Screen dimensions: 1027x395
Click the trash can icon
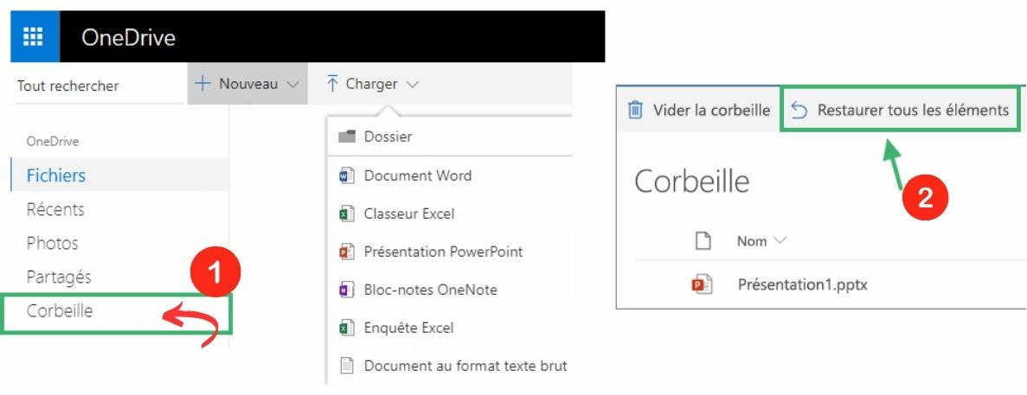click(635, 110)
